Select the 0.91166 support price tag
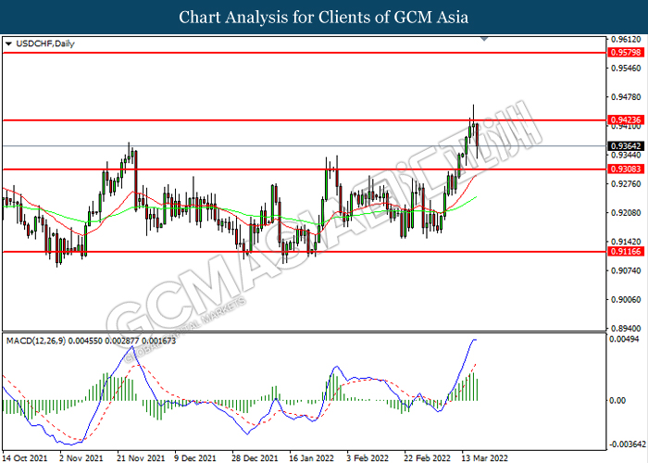The image size is (648, 463). [624, 251]
